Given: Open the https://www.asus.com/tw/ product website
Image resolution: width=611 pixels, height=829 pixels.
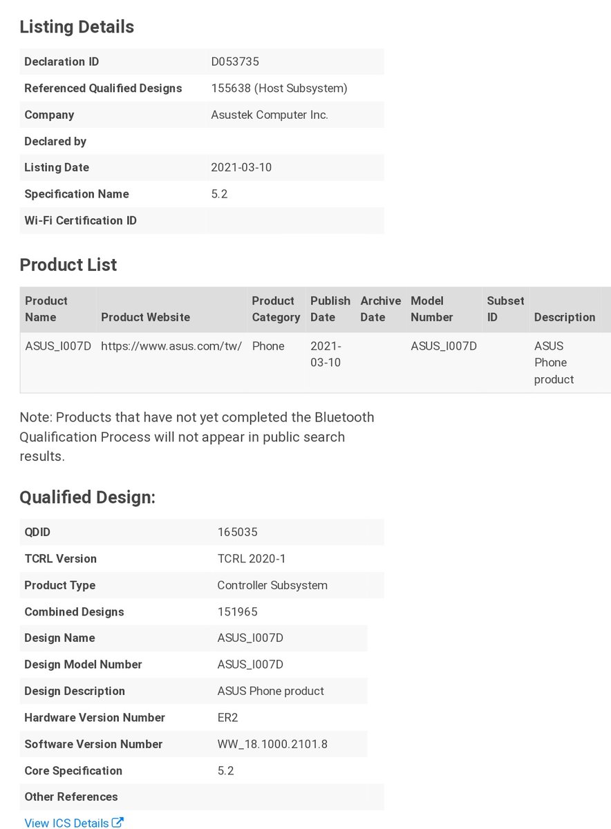Looking at the screenshot, I should pyautogui.click(x=171, y=346).
